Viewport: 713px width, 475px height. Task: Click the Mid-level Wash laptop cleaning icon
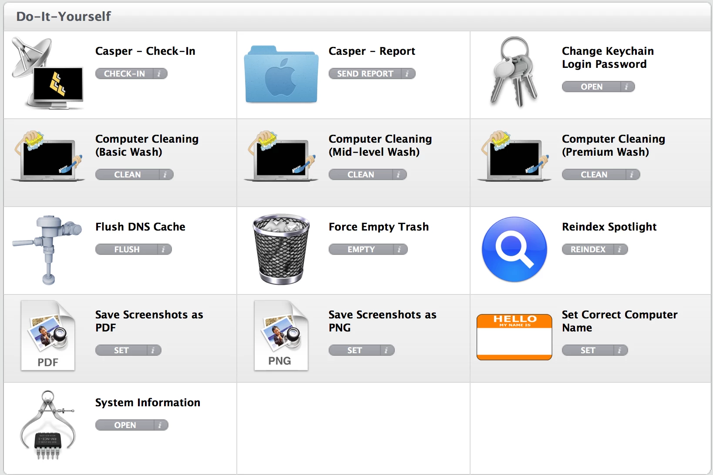pos(281,156)
